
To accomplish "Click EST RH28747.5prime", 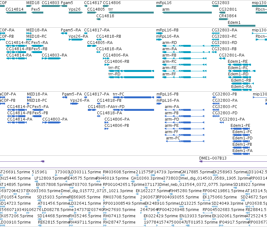I will [119, 222].
